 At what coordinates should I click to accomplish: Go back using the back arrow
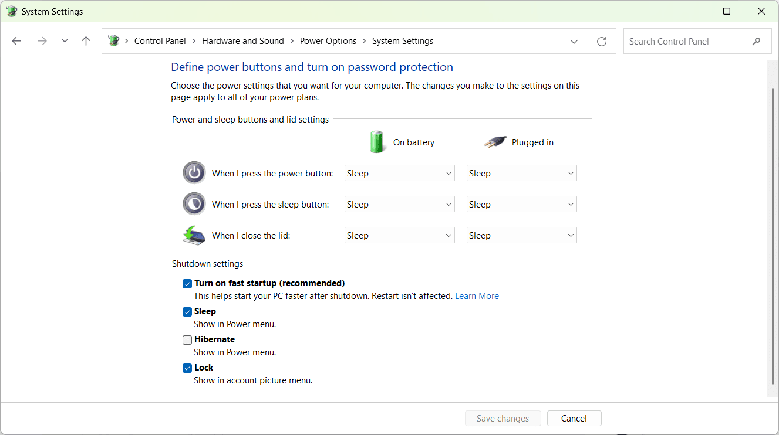[16, 41]
